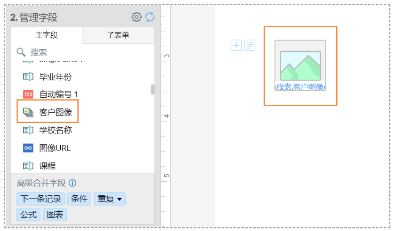Click the field list vertical scrollbar
Viewport: 393px width, 231px height.
pyautogui.click(x=152, y=90)
